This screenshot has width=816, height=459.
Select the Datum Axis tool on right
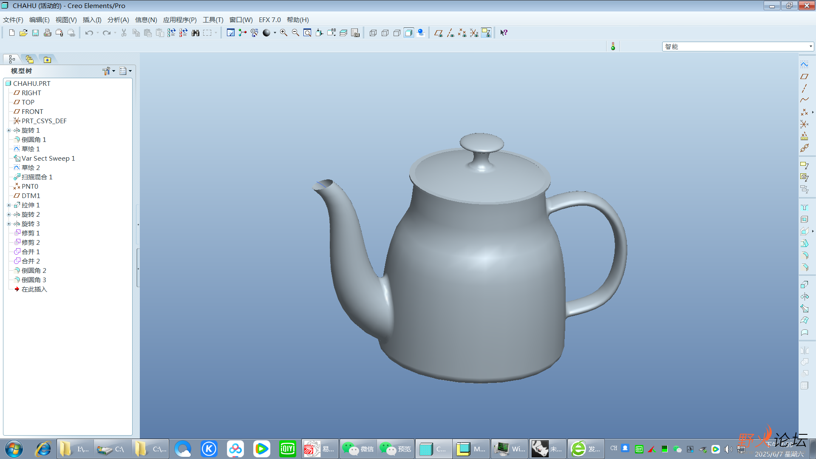pyautogui.click(x=805, y=88)
